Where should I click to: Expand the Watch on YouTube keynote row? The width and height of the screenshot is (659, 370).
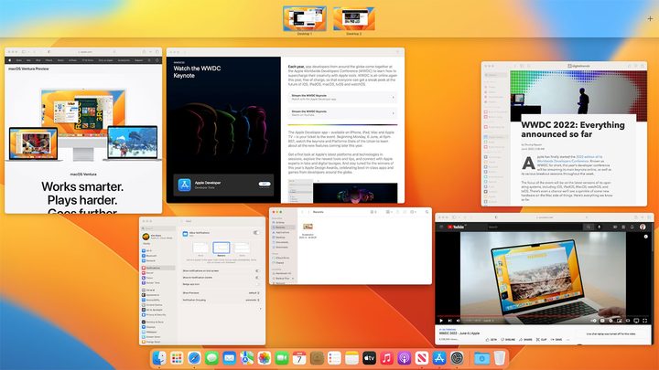[x=342, y=113]
